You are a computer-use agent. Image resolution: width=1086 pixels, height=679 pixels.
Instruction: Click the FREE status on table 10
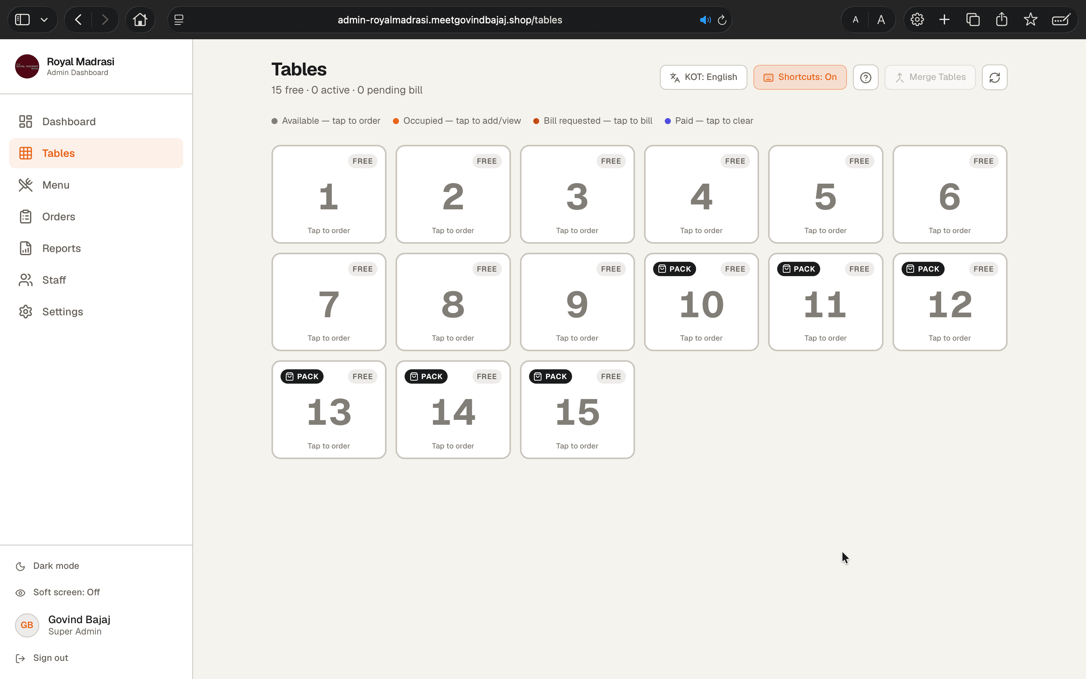(735, 269)
